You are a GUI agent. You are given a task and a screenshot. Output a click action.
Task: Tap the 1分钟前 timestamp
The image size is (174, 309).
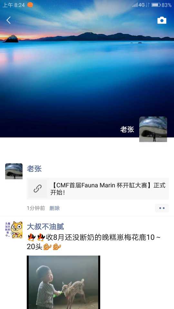36,208
